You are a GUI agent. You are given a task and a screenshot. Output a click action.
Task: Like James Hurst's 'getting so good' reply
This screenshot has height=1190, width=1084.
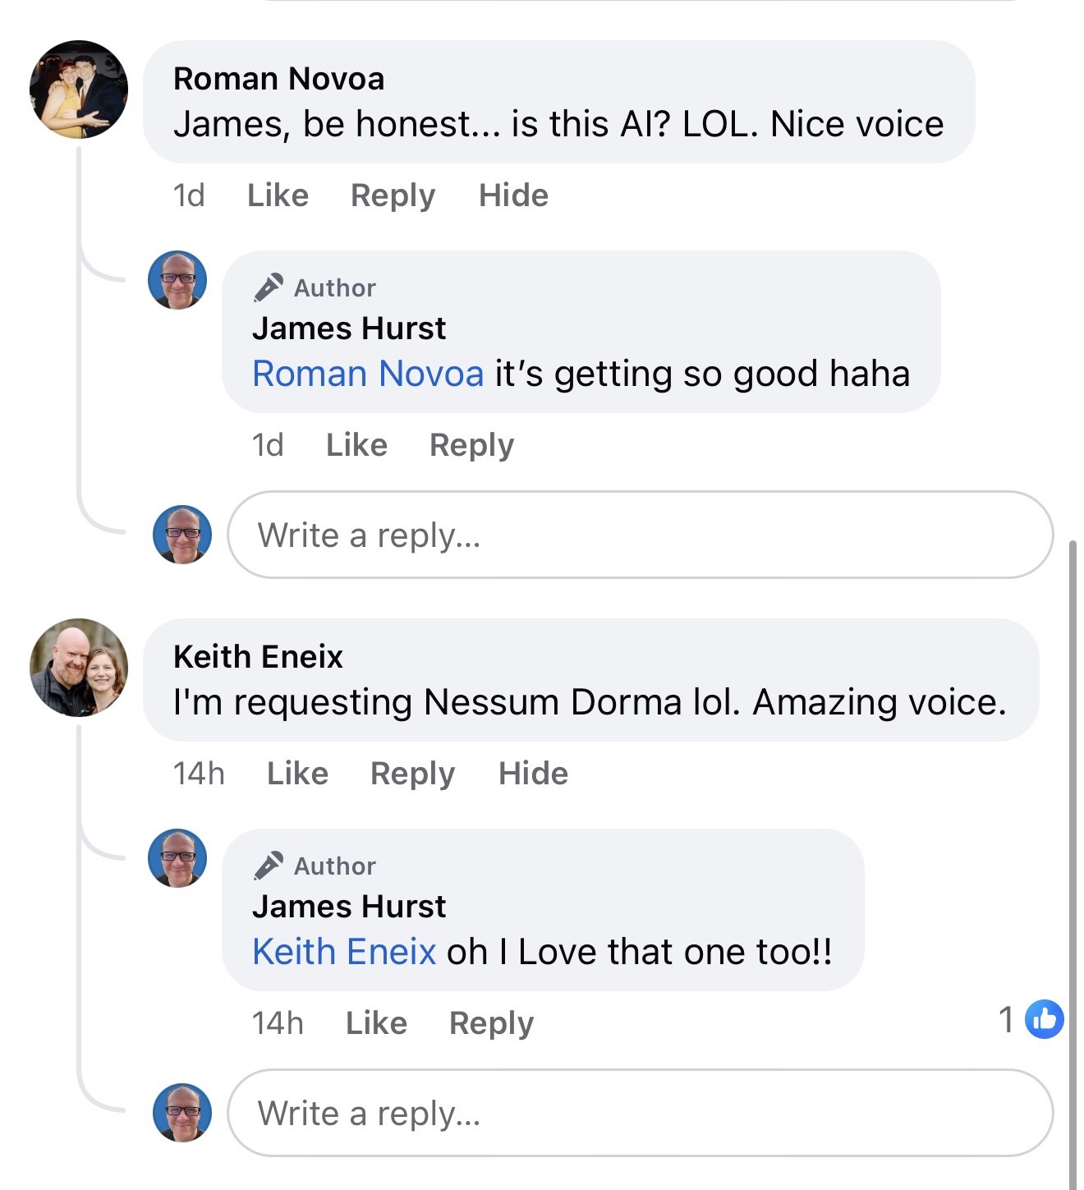click(x=356, y=445)
